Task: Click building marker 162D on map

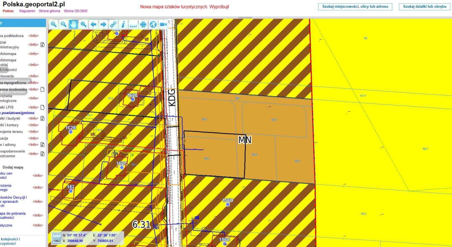Action: [132, 99]
